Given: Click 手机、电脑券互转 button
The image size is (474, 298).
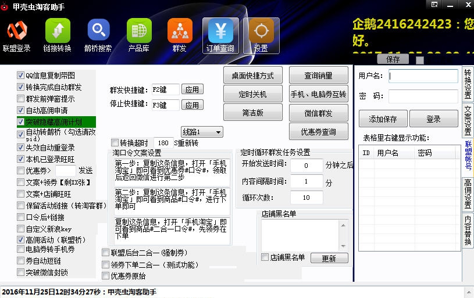Looking at the screenshot, I should click(x=318, y=94).
